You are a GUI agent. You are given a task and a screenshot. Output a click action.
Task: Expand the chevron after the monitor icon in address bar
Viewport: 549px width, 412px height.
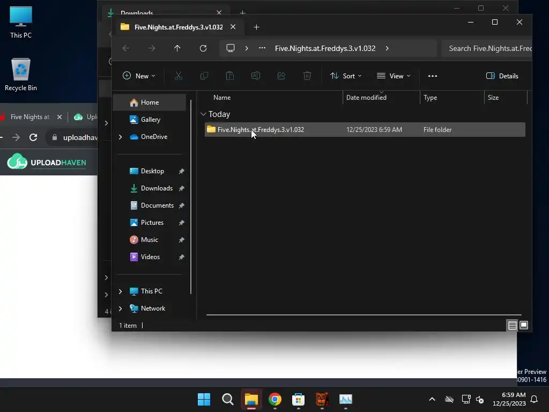[x=247, y=48]
